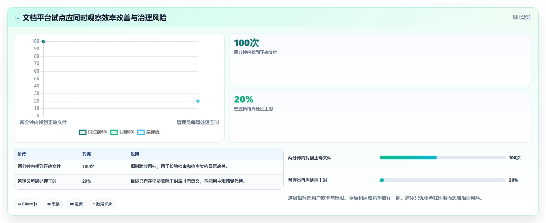Toggle the 试点前60/ legend swatch
This screenshot has width=546, height=223.
pos(83,132)
